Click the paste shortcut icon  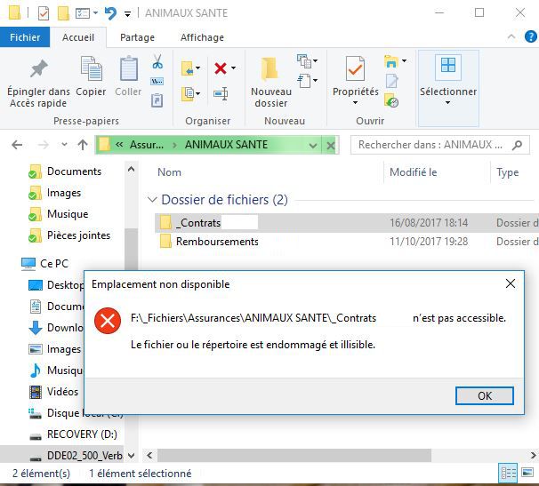click(x=157, y=100)
